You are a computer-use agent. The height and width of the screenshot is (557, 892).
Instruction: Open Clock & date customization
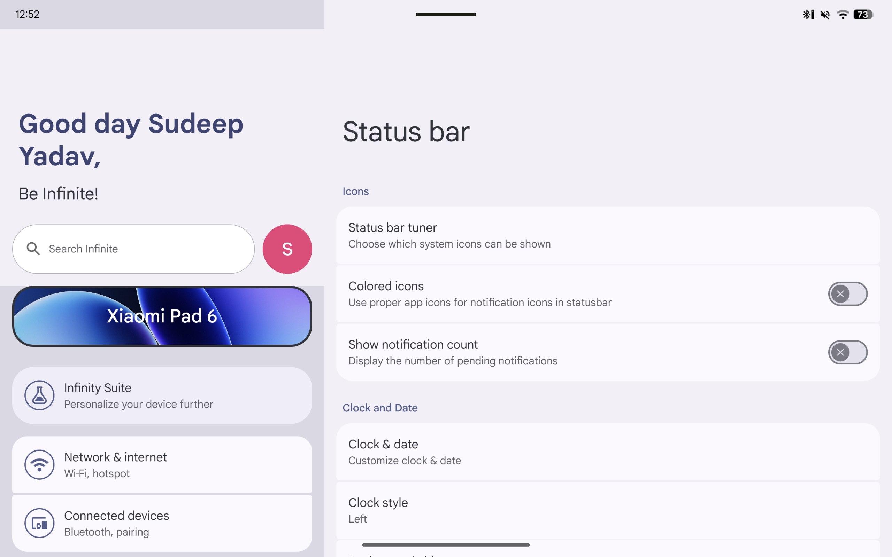pyautogui.click(x=608, y=452)
